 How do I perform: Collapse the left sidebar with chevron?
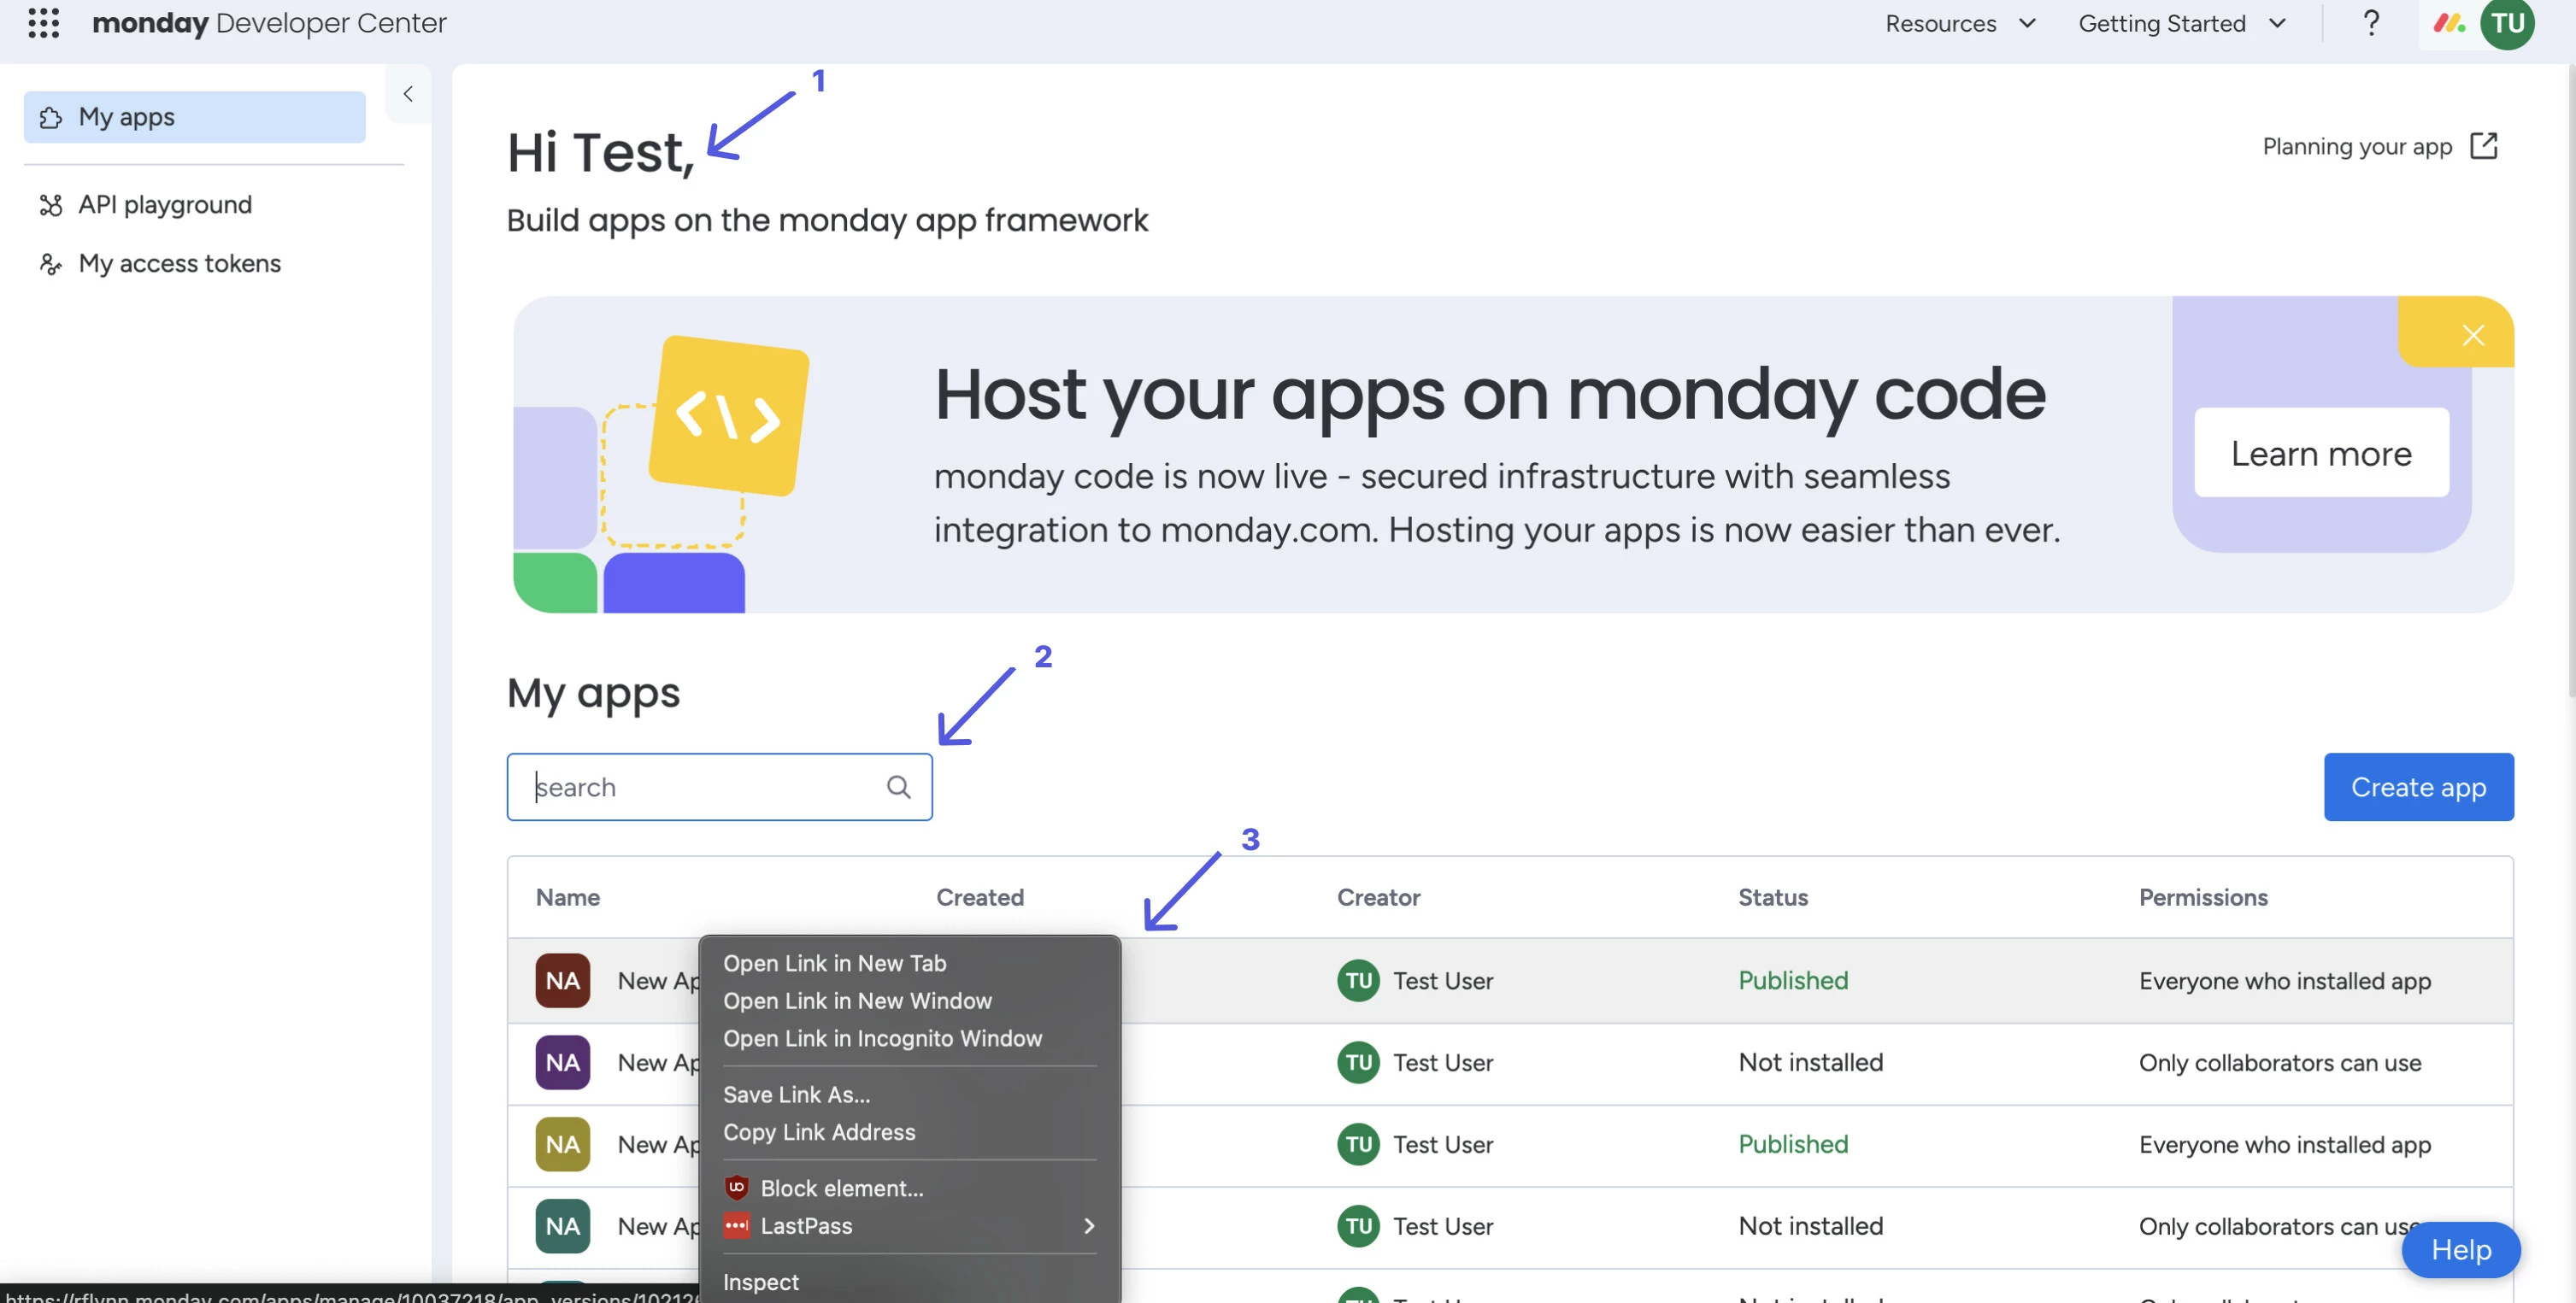click(x=408, y=93)
